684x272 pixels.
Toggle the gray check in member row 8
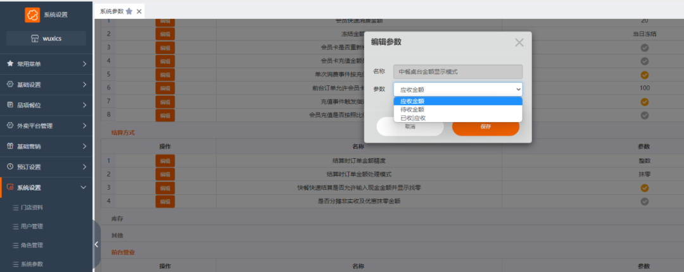tap(644, 115)
